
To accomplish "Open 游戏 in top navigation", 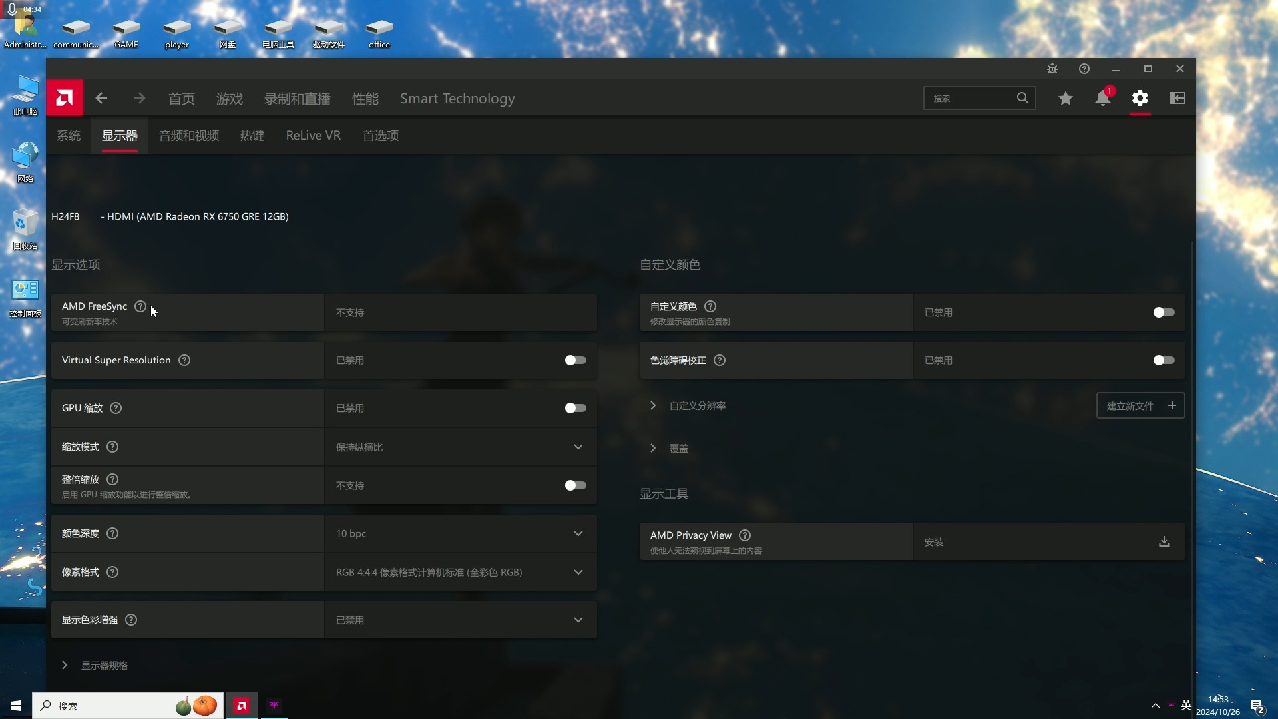I will (x=230, y=99).
